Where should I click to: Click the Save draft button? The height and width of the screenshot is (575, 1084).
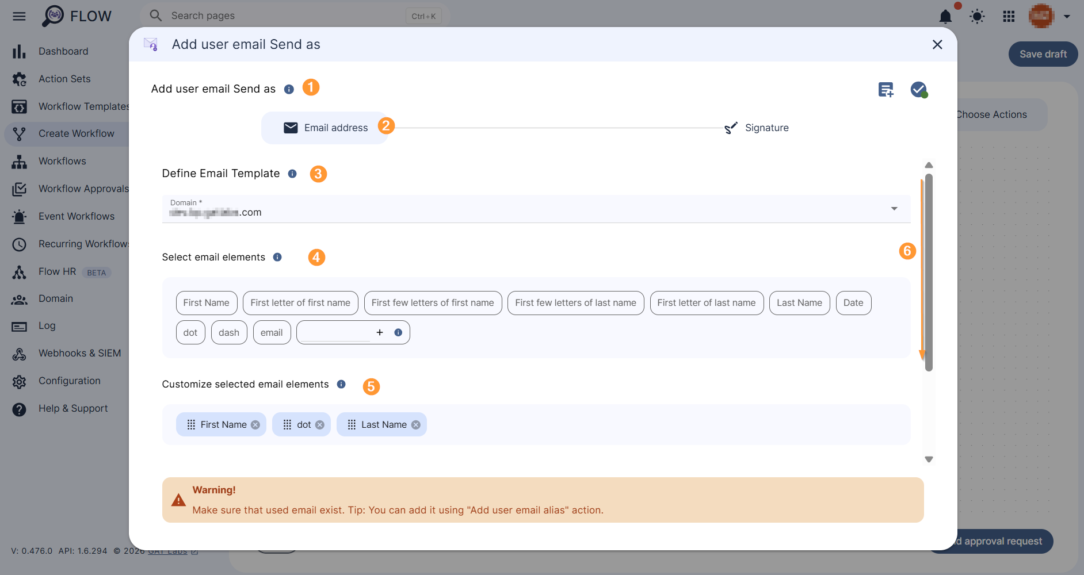point(1043,54)
